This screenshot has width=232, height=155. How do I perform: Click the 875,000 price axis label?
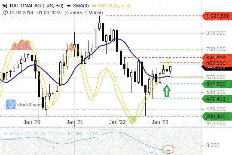coord(216,33)
